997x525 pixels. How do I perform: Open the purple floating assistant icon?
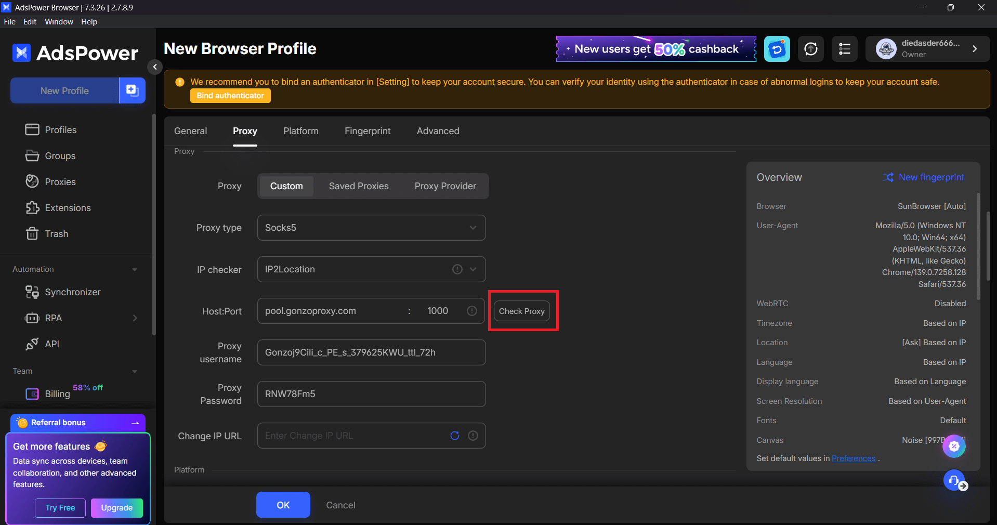(x=954, y=446)
